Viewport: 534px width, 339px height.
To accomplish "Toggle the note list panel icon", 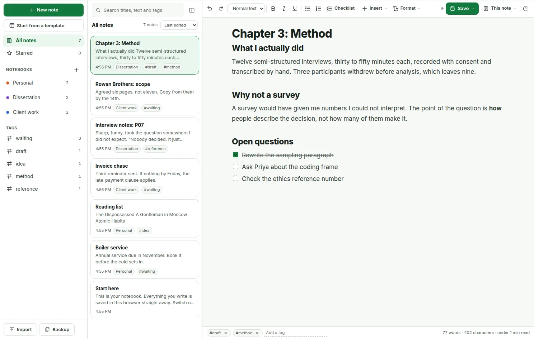I will [x=192, y=10].
